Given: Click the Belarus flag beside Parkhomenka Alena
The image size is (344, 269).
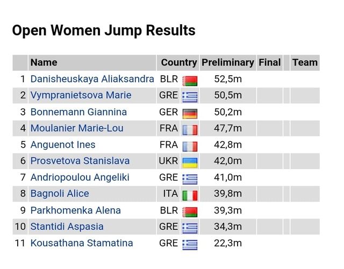Looking at the screenshot, I should (x=190, y=212).
